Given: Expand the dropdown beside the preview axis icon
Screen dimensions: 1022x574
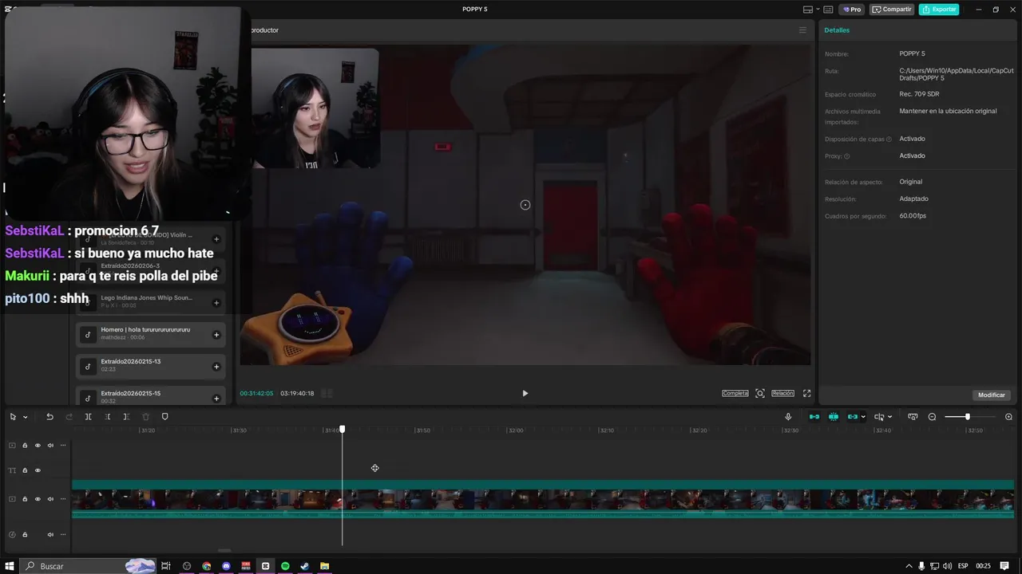Looking at the screenshot, I should (889, 417).
